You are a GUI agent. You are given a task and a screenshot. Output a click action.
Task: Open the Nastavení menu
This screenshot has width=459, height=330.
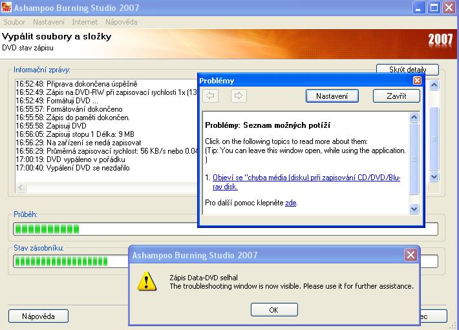[48, 22]
